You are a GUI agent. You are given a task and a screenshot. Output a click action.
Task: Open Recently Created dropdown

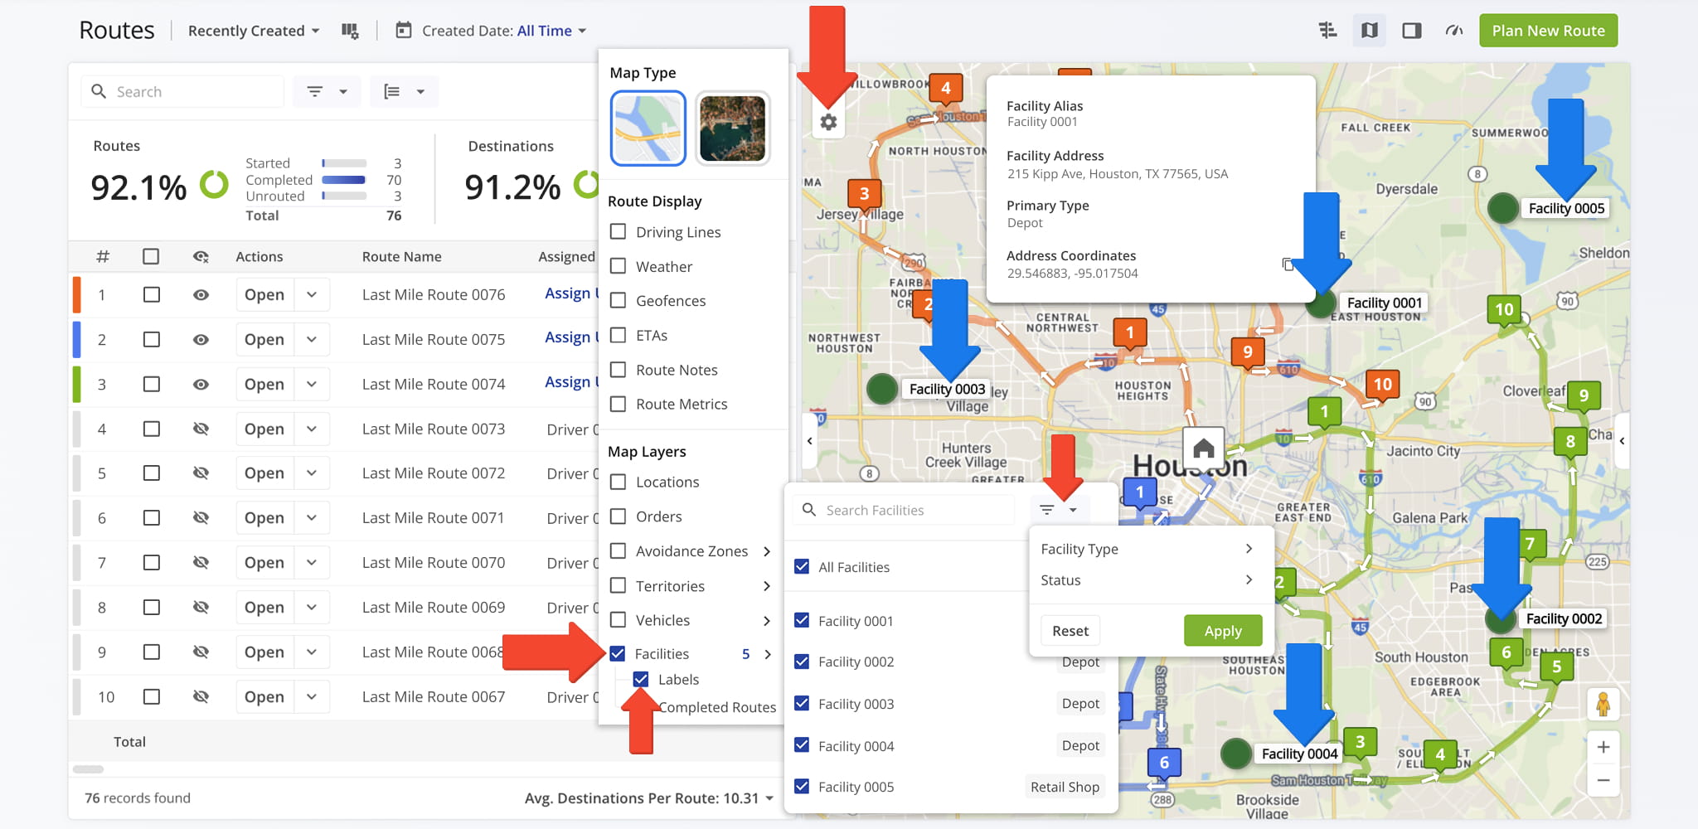(254, 31)
